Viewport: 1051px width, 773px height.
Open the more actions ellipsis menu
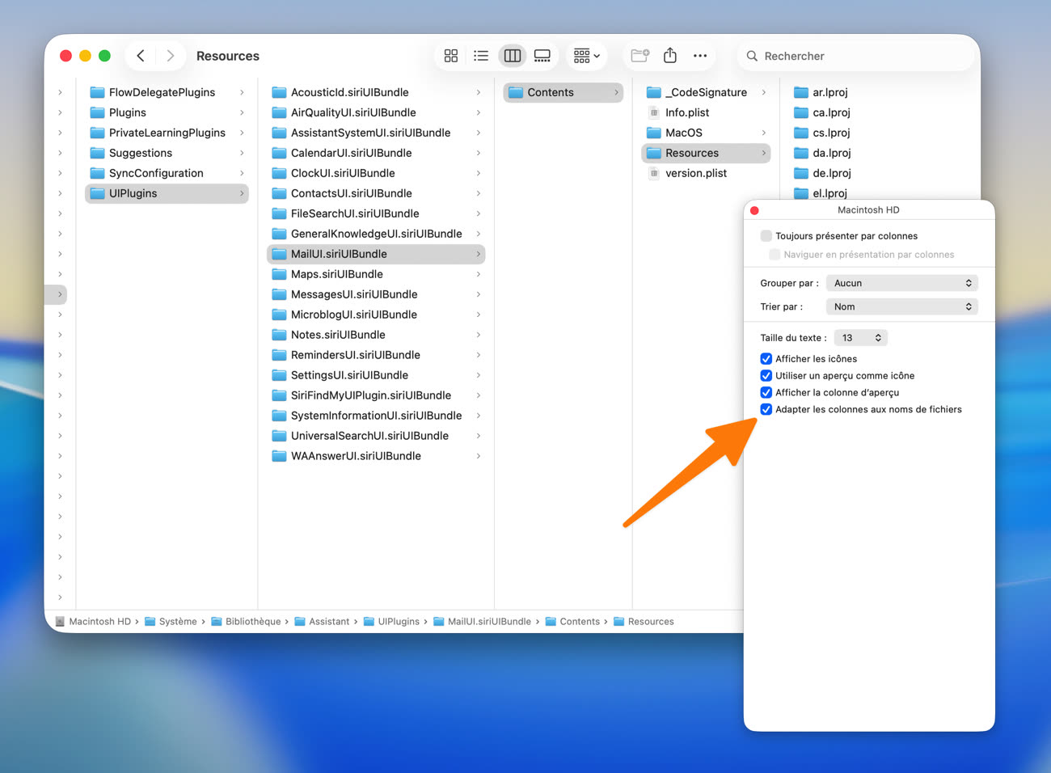point(700,56)
